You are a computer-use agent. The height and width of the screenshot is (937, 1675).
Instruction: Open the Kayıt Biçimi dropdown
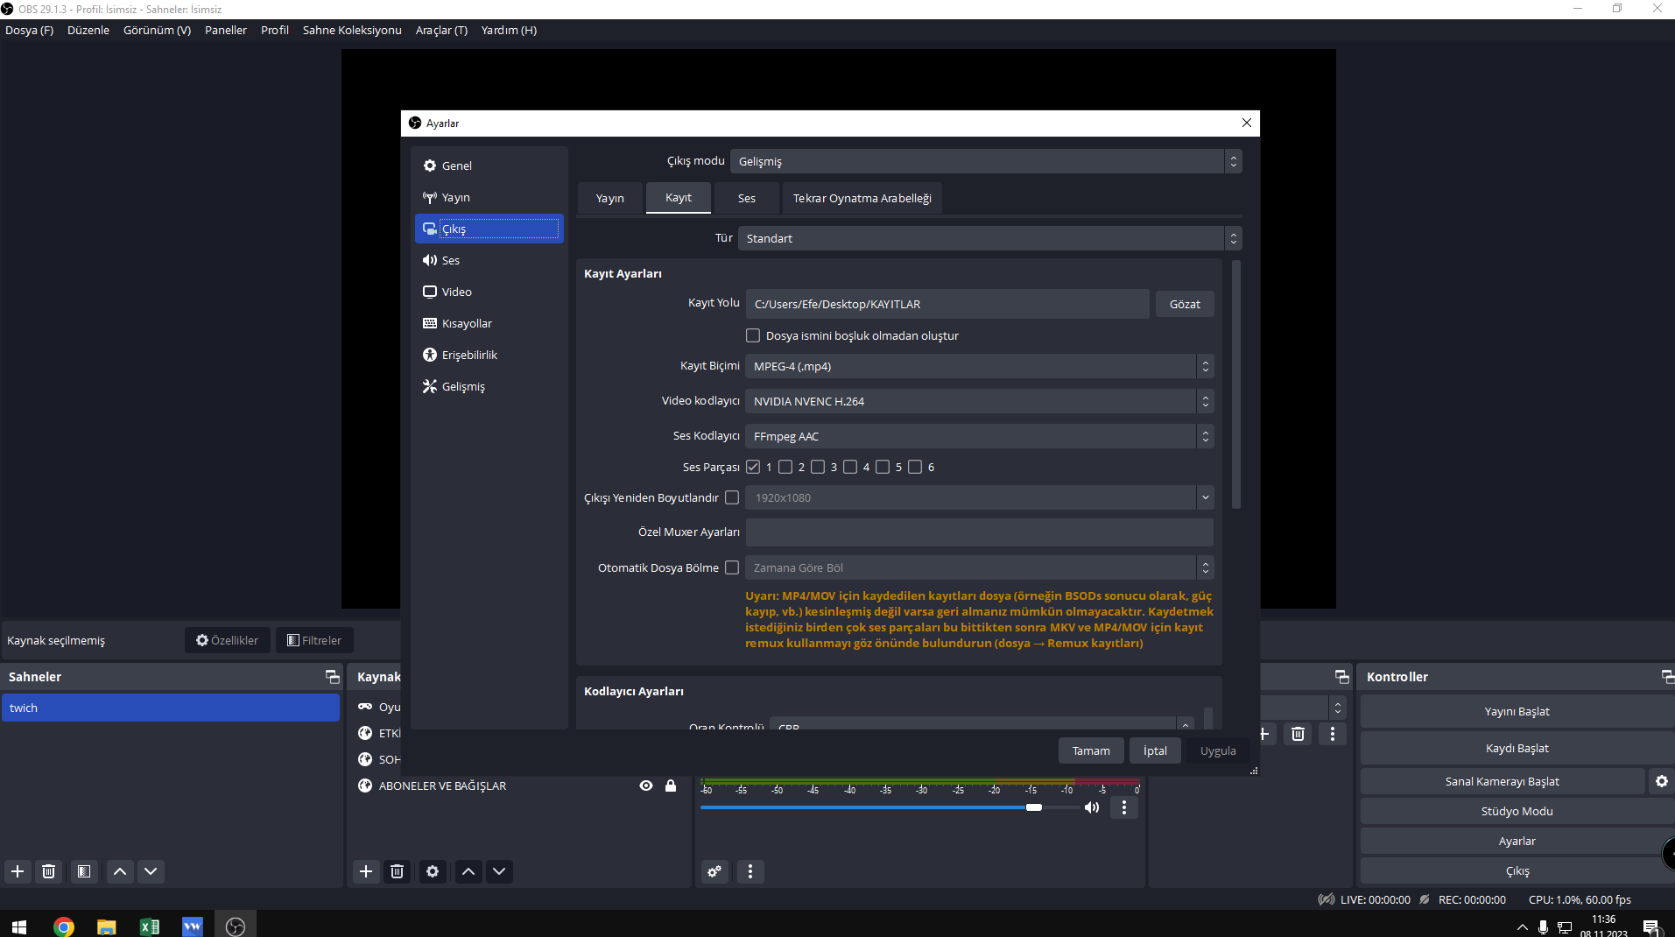click(978, 366)
